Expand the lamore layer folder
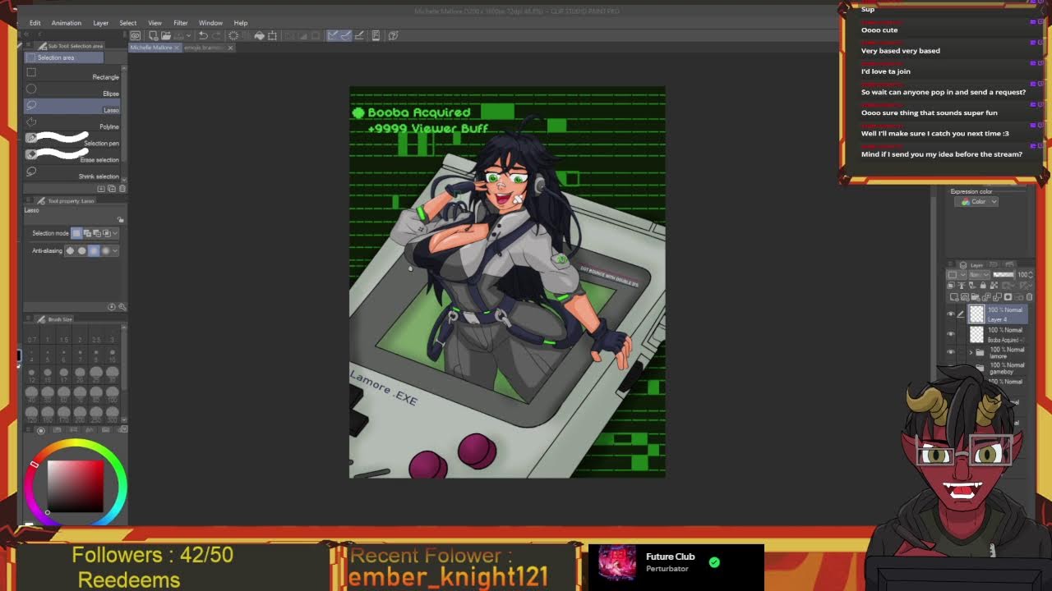This screenshot has width=1052, height=591. pos(971,352)
